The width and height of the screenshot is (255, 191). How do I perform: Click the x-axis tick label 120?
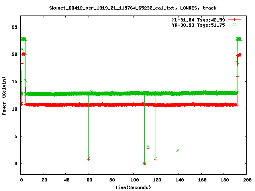(x=157, y=180)
